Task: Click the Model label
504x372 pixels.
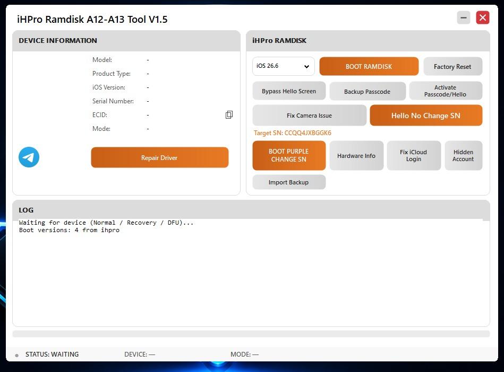Action: (x=102, y=60)
